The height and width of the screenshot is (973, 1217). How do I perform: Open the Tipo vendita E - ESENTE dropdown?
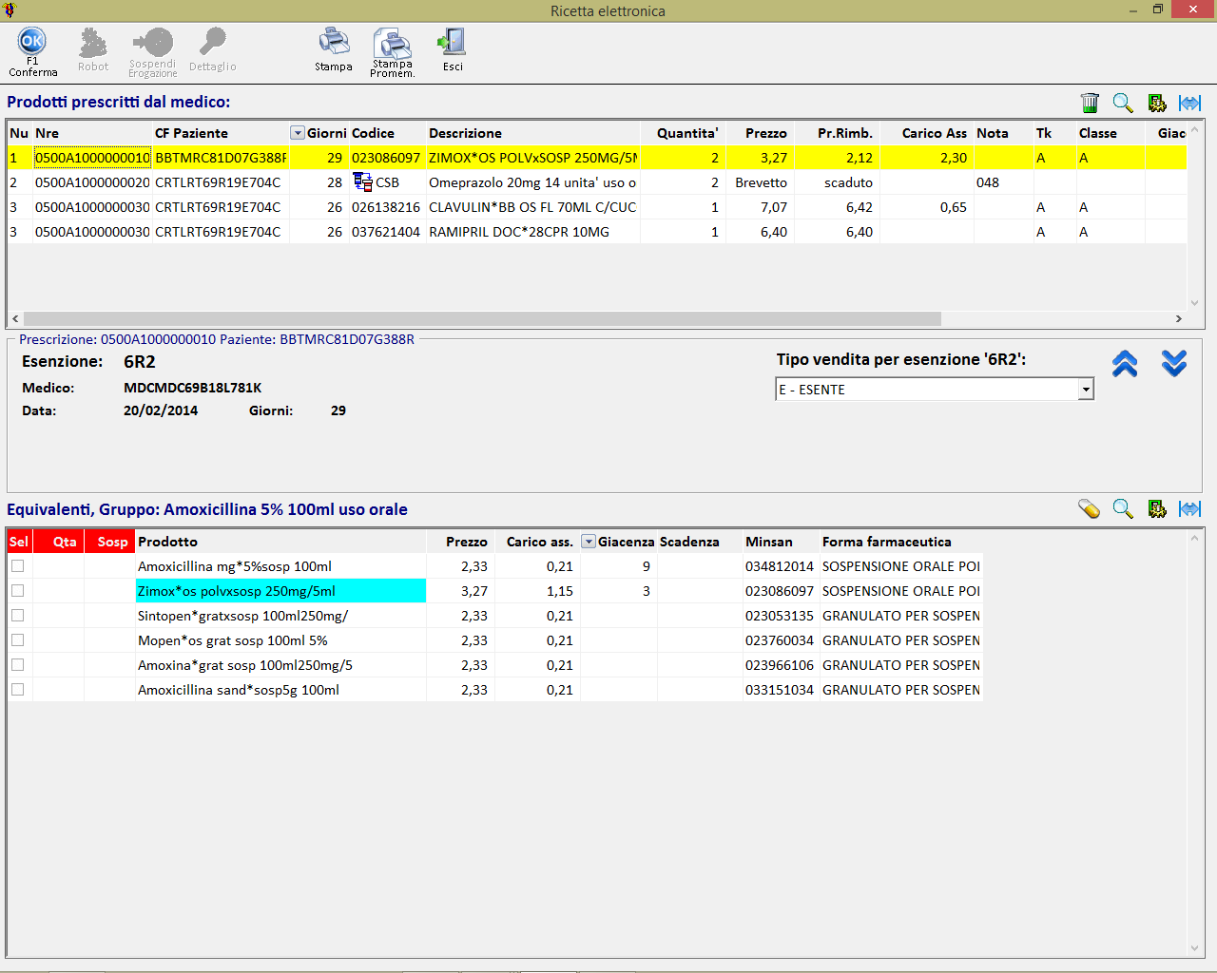pos(1086,390)
